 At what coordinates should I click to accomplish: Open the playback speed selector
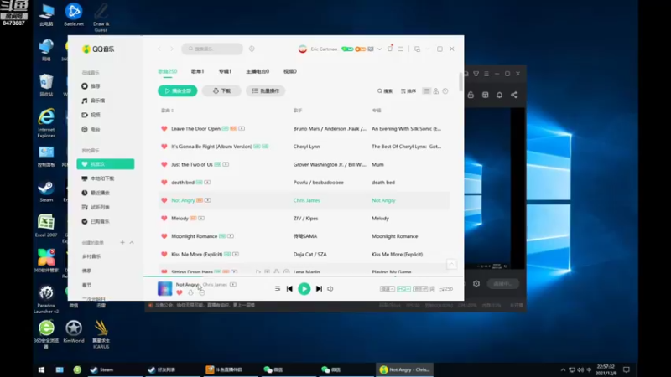(x=387, y=289)
